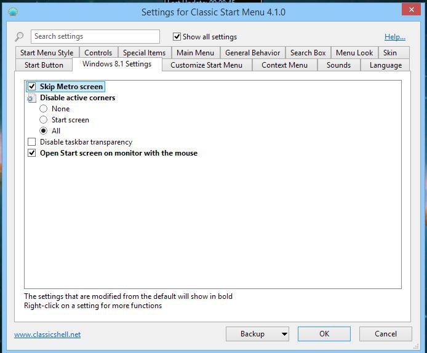427x353 pixels.
Task: Open the www.classicshell.net link
Action: coord(47,335)
